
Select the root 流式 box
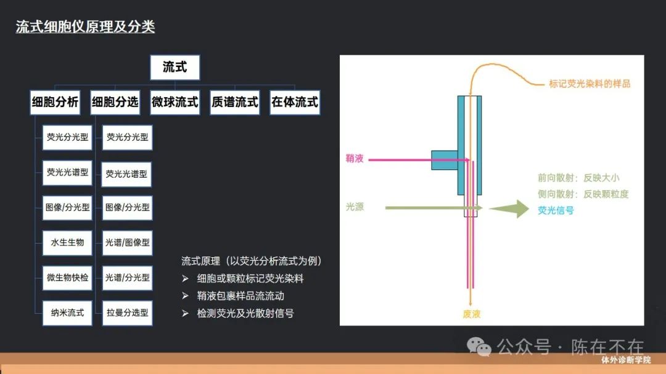pos(175,68)
